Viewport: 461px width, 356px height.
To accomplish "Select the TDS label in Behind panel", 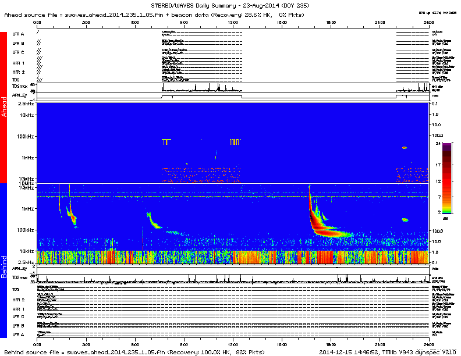I will [16, 289].
